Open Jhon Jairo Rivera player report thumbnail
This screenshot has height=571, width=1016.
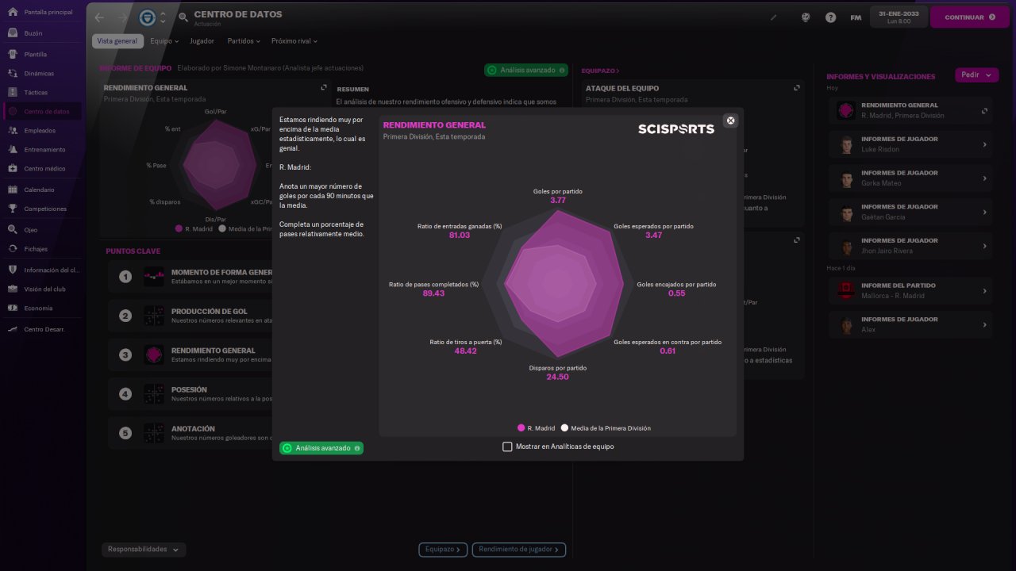coord(846,246)
